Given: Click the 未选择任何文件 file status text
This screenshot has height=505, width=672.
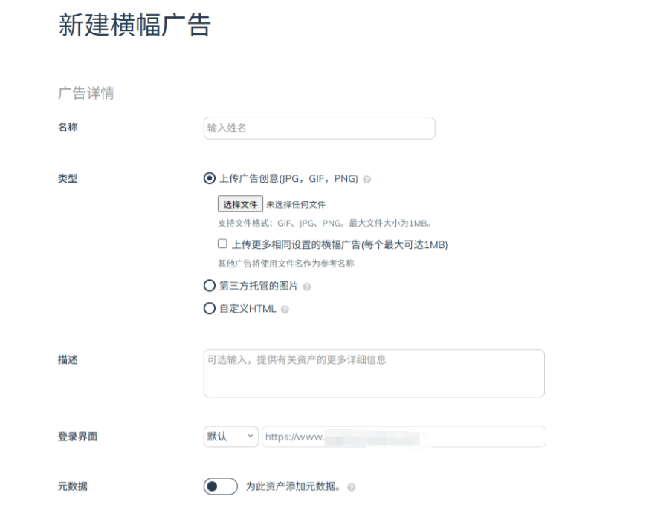Looking at the screenshot, I should pos(296,204).
